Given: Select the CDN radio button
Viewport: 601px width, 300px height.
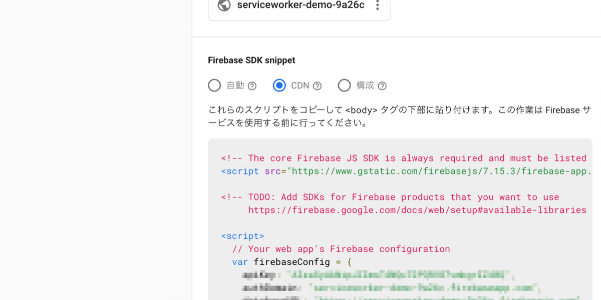Looking at the screenshot, I should click(279, 85).
